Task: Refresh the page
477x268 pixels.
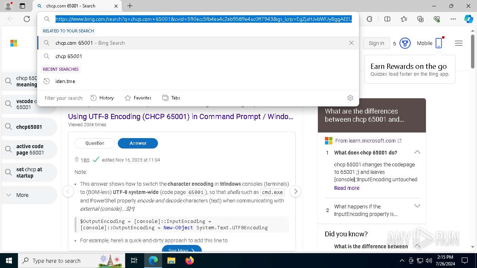Action: pos(27,19)
